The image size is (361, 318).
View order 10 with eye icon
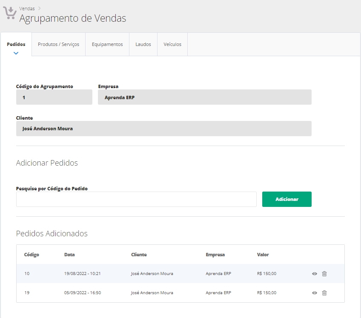(x=315, y=274)
